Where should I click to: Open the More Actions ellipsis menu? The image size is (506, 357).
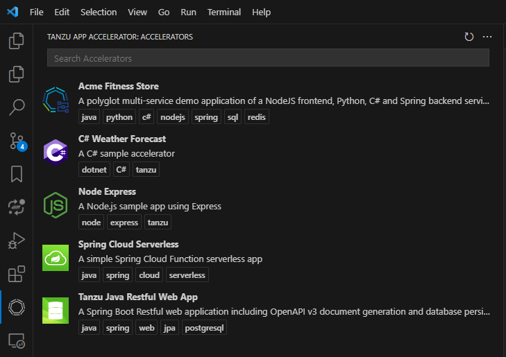[x=487, y=37]
